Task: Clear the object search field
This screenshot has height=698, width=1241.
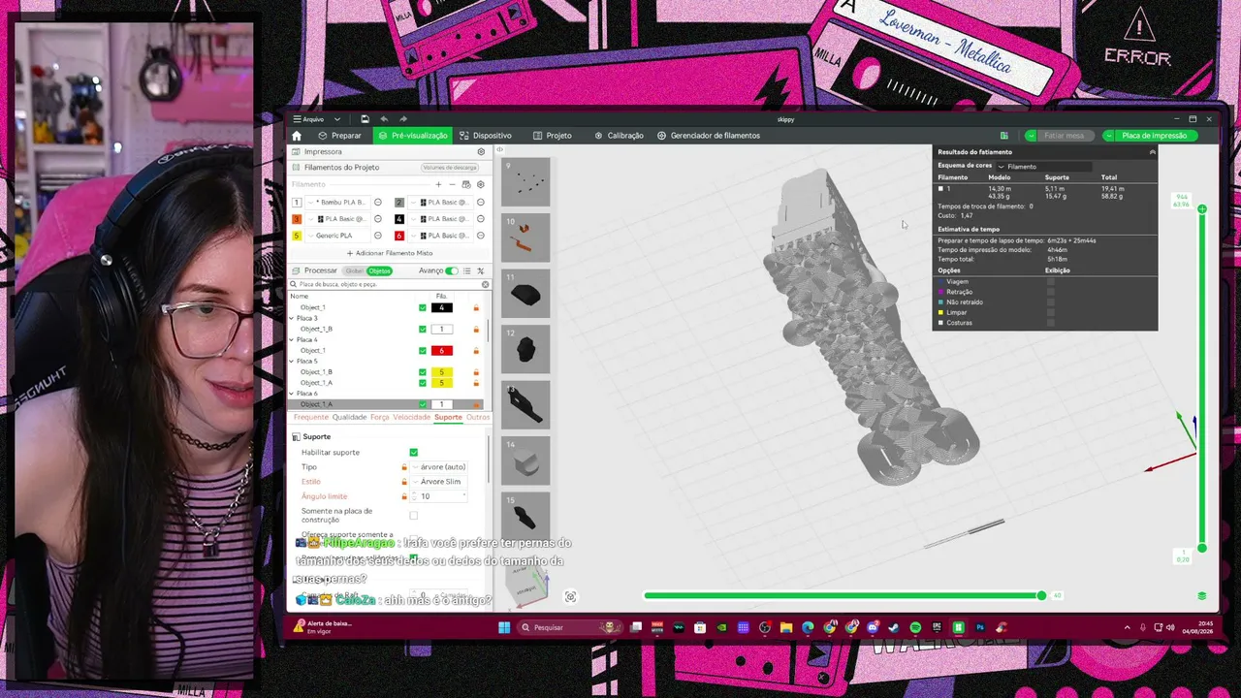Action: (486, 284)
